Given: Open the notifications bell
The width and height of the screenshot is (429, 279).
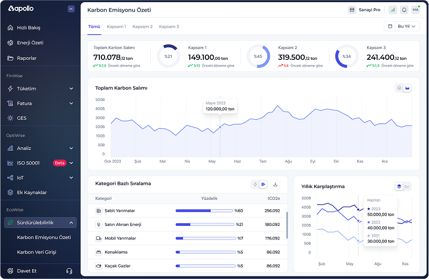Looking at the screenshot, I should tap(404, 10).
